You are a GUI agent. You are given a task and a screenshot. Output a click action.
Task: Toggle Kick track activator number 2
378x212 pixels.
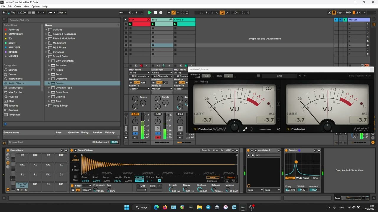[x=135, y=128]
